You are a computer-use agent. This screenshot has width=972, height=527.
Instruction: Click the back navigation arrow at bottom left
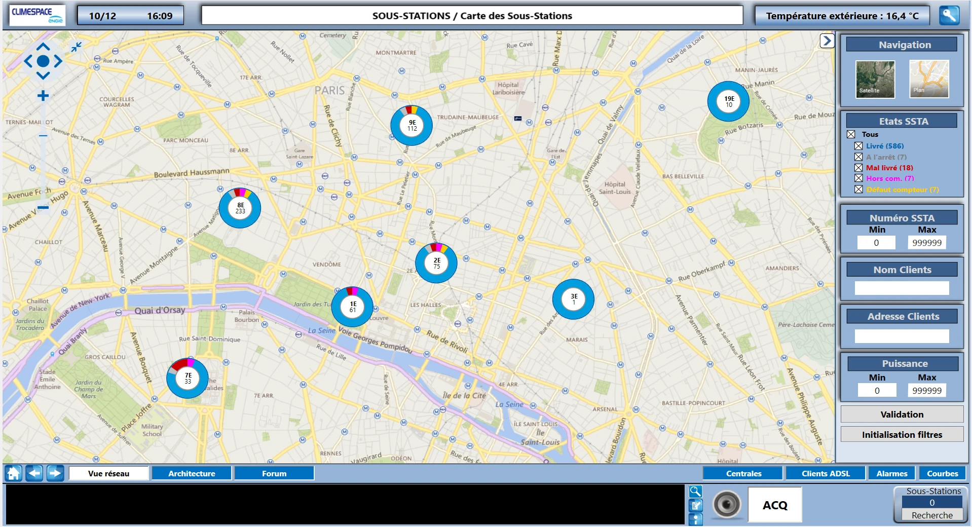pyautogui.click(x=33, y=473)
